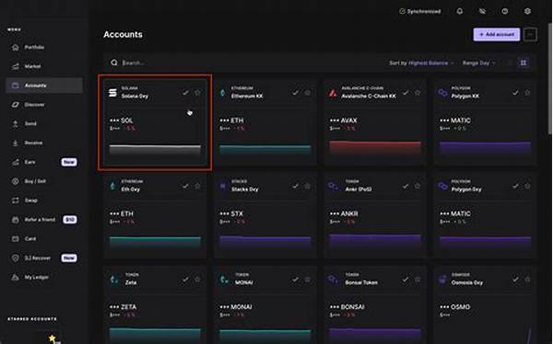Click the Solana logo on Solana Oxy card
The height and width of the screenshot is (344, 553).
(112, 93)
